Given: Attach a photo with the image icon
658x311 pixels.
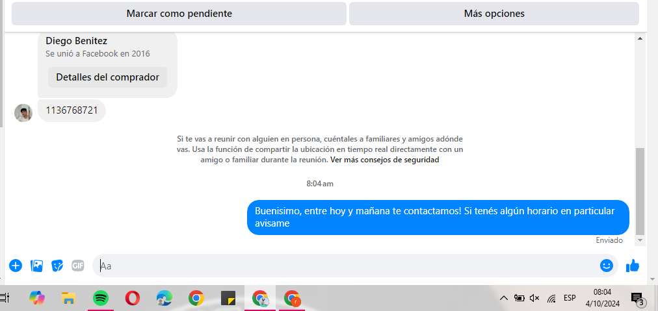Looking at the screenshot, I should tap(36, 266).
